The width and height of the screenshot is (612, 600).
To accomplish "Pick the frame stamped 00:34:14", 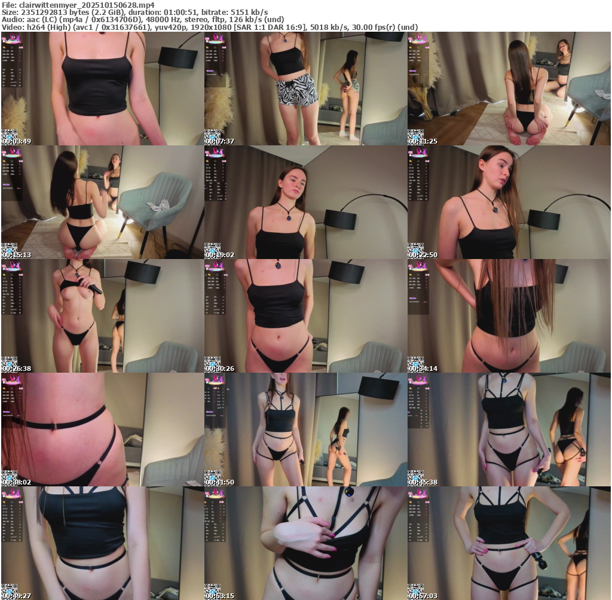I will tap(509, 316).
